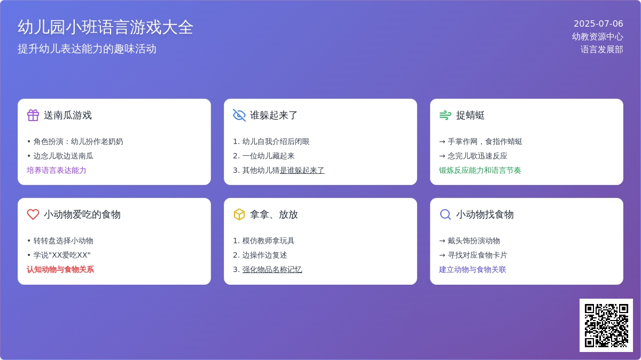Click the QR code image

pos(606,325)
